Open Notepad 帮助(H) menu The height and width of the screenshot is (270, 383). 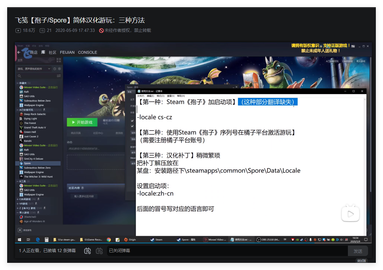tap(181, 96)
